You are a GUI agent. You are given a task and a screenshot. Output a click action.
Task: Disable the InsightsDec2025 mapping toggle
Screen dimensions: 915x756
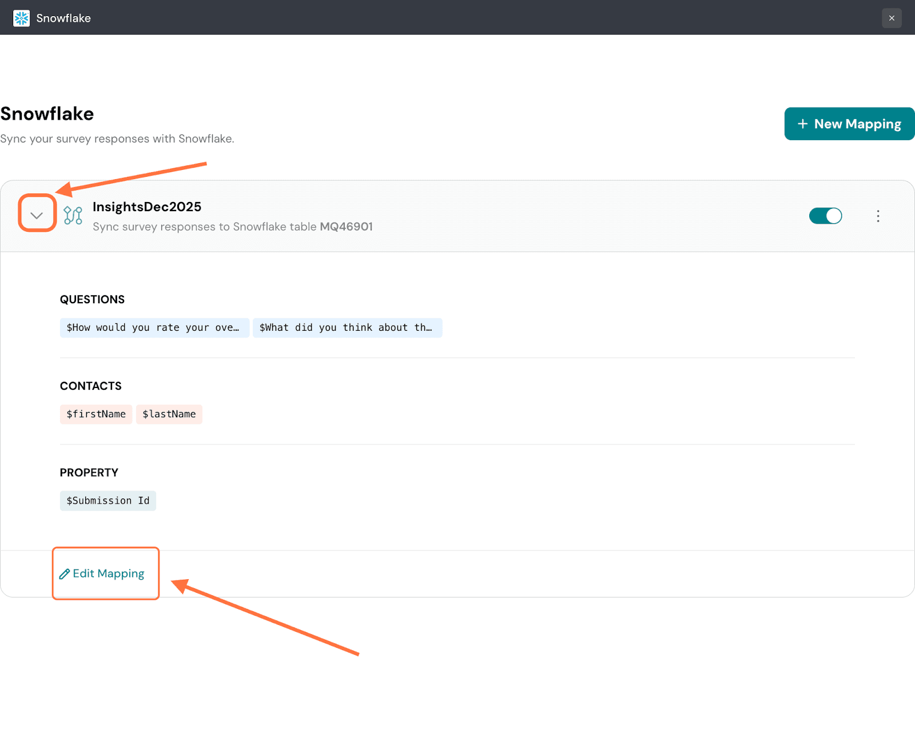pyautogui.click(x=825, y=216)
